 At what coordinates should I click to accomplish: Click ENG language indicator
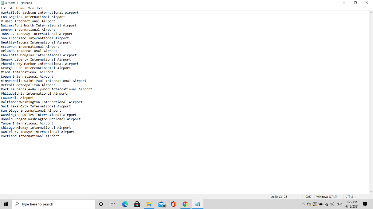point(339,204)
